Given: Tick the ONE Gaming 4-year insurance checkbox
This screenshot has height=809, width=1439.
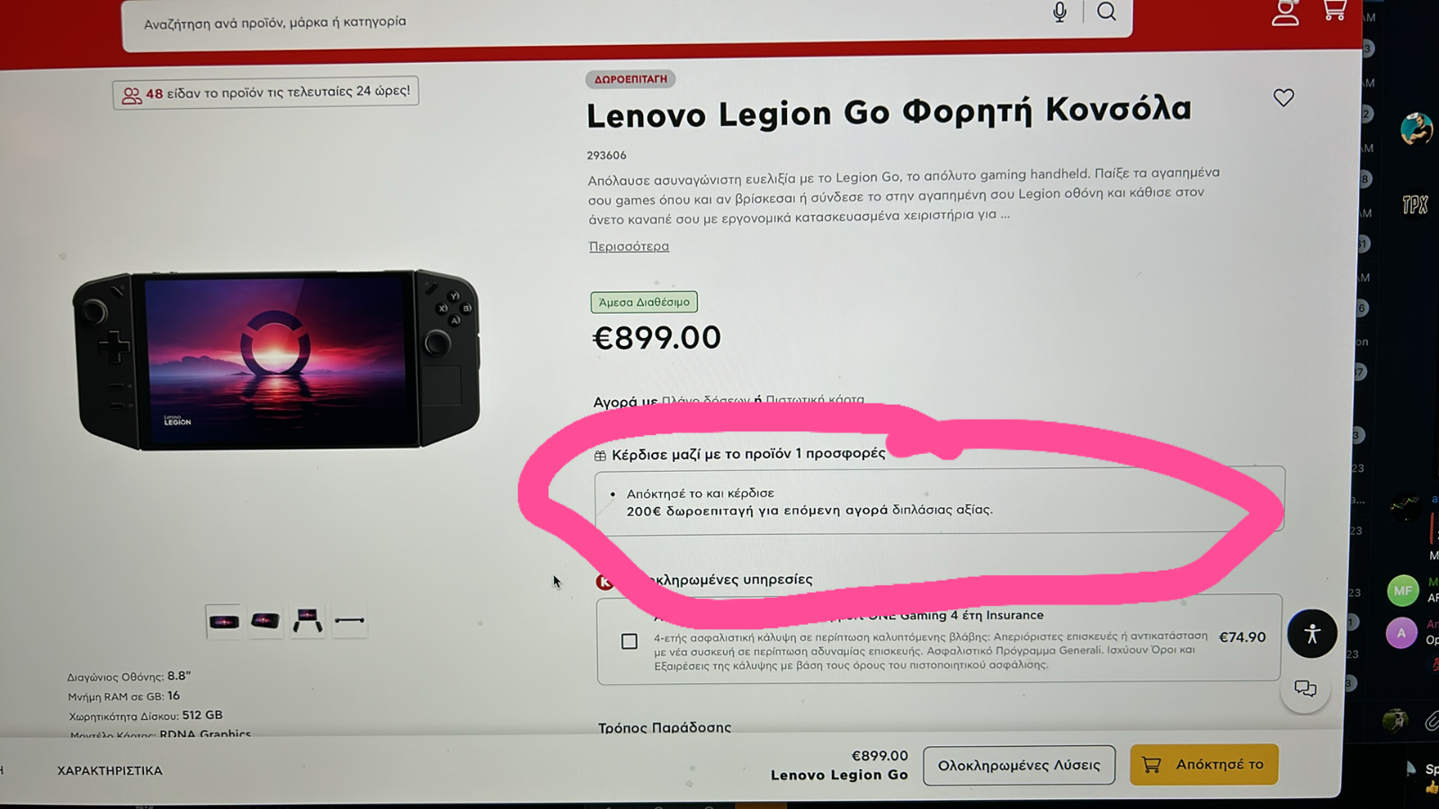Looking at the screenshot, I should pyautogui.click(x=630, y=641).
